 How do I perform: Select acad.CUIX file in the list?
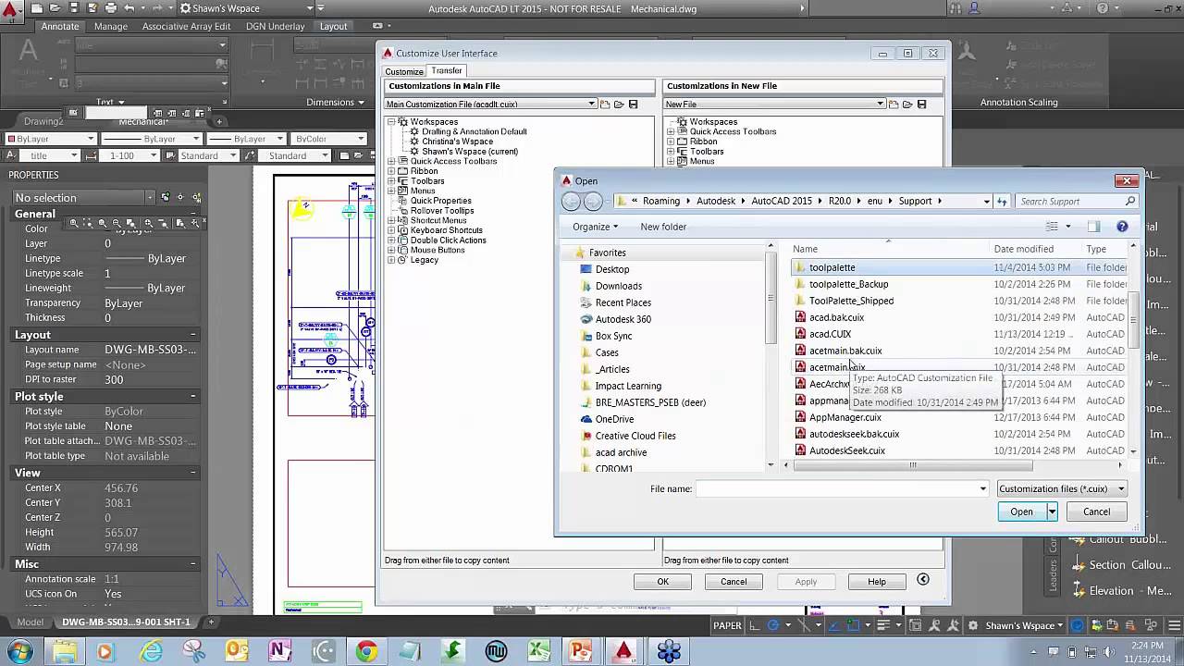point(830,334)
